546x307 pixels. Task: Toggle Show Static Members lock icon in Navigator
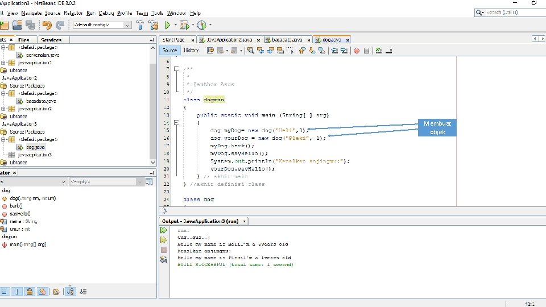click(x=30, y=291)
